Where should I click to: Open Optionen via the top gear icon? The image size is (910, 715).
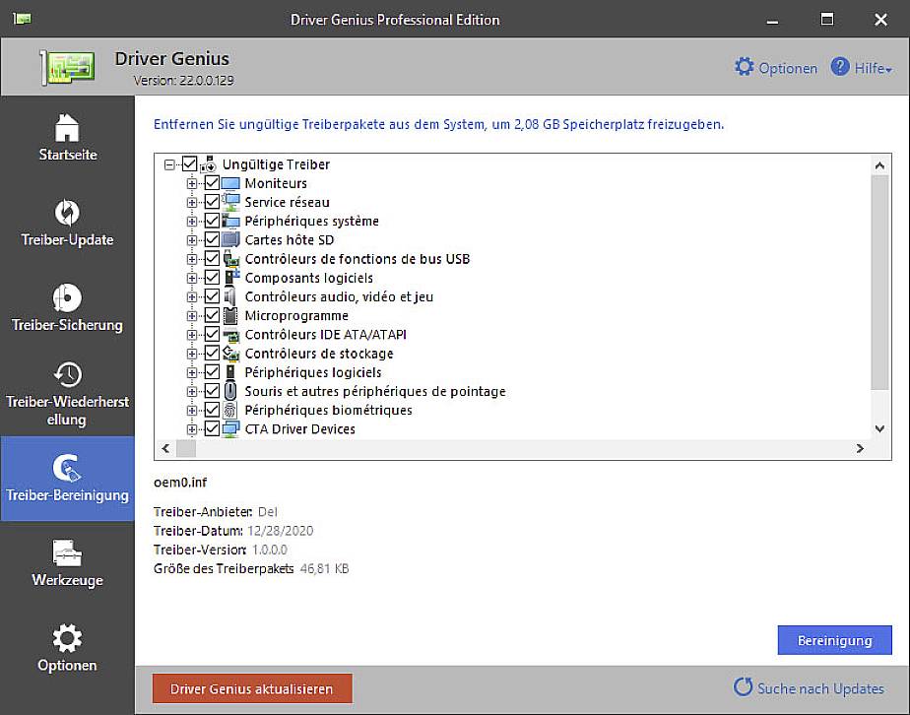[x=745, y=67]
